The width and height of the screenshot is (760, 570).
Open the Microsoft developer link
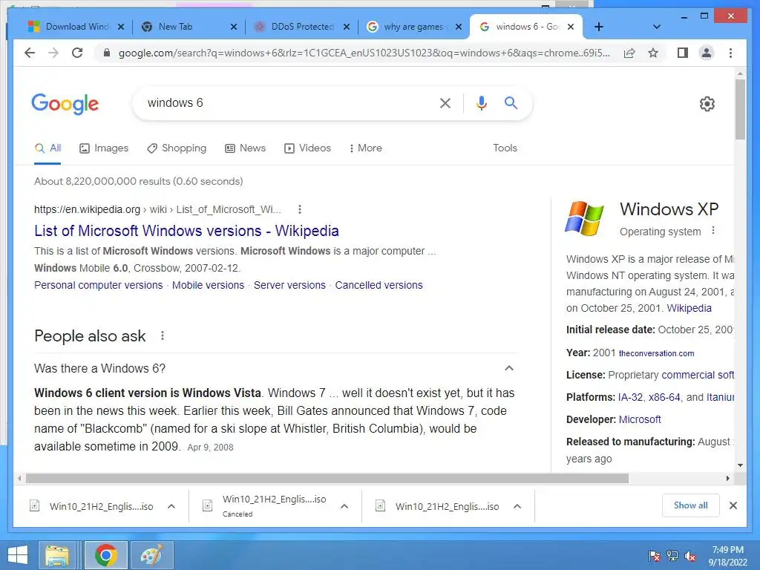(640, 419)
